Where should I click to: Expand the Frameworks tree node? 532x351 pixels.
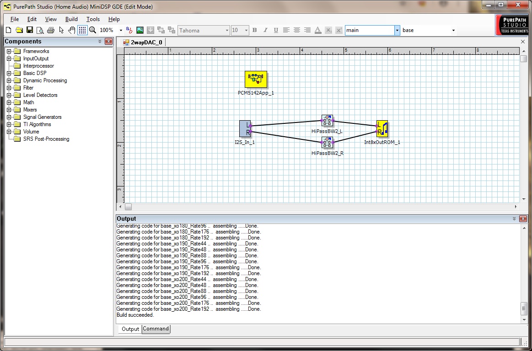pyautogui.click(x=9, y=51)
